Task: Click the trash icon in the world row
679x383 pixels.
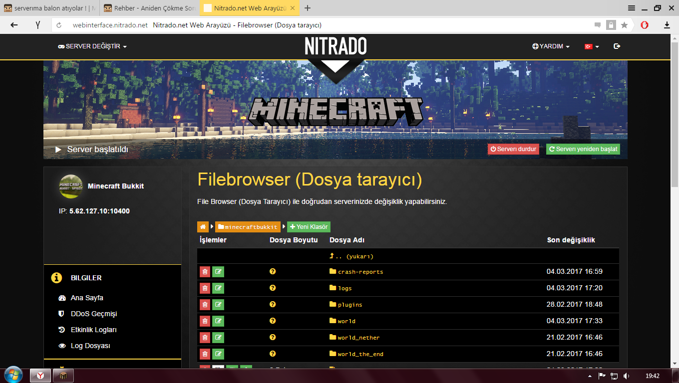Action: tap(205, 321)
